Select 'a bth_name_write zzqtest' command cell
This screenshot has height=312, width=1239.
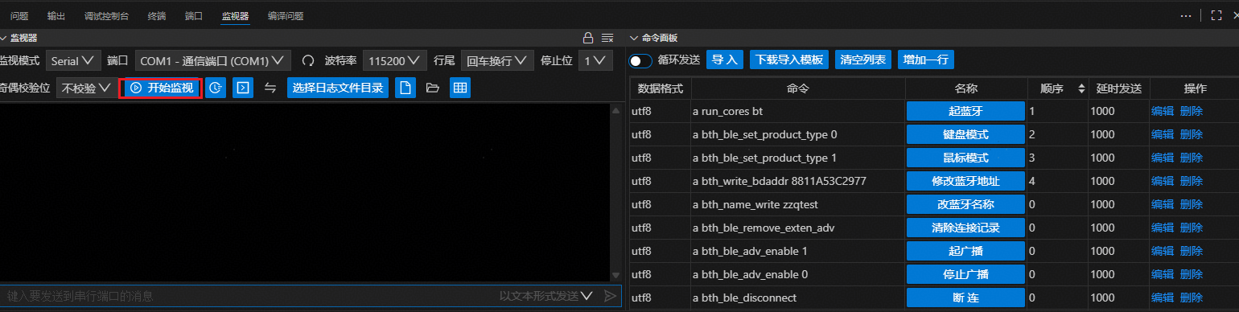tap(798, 204)
